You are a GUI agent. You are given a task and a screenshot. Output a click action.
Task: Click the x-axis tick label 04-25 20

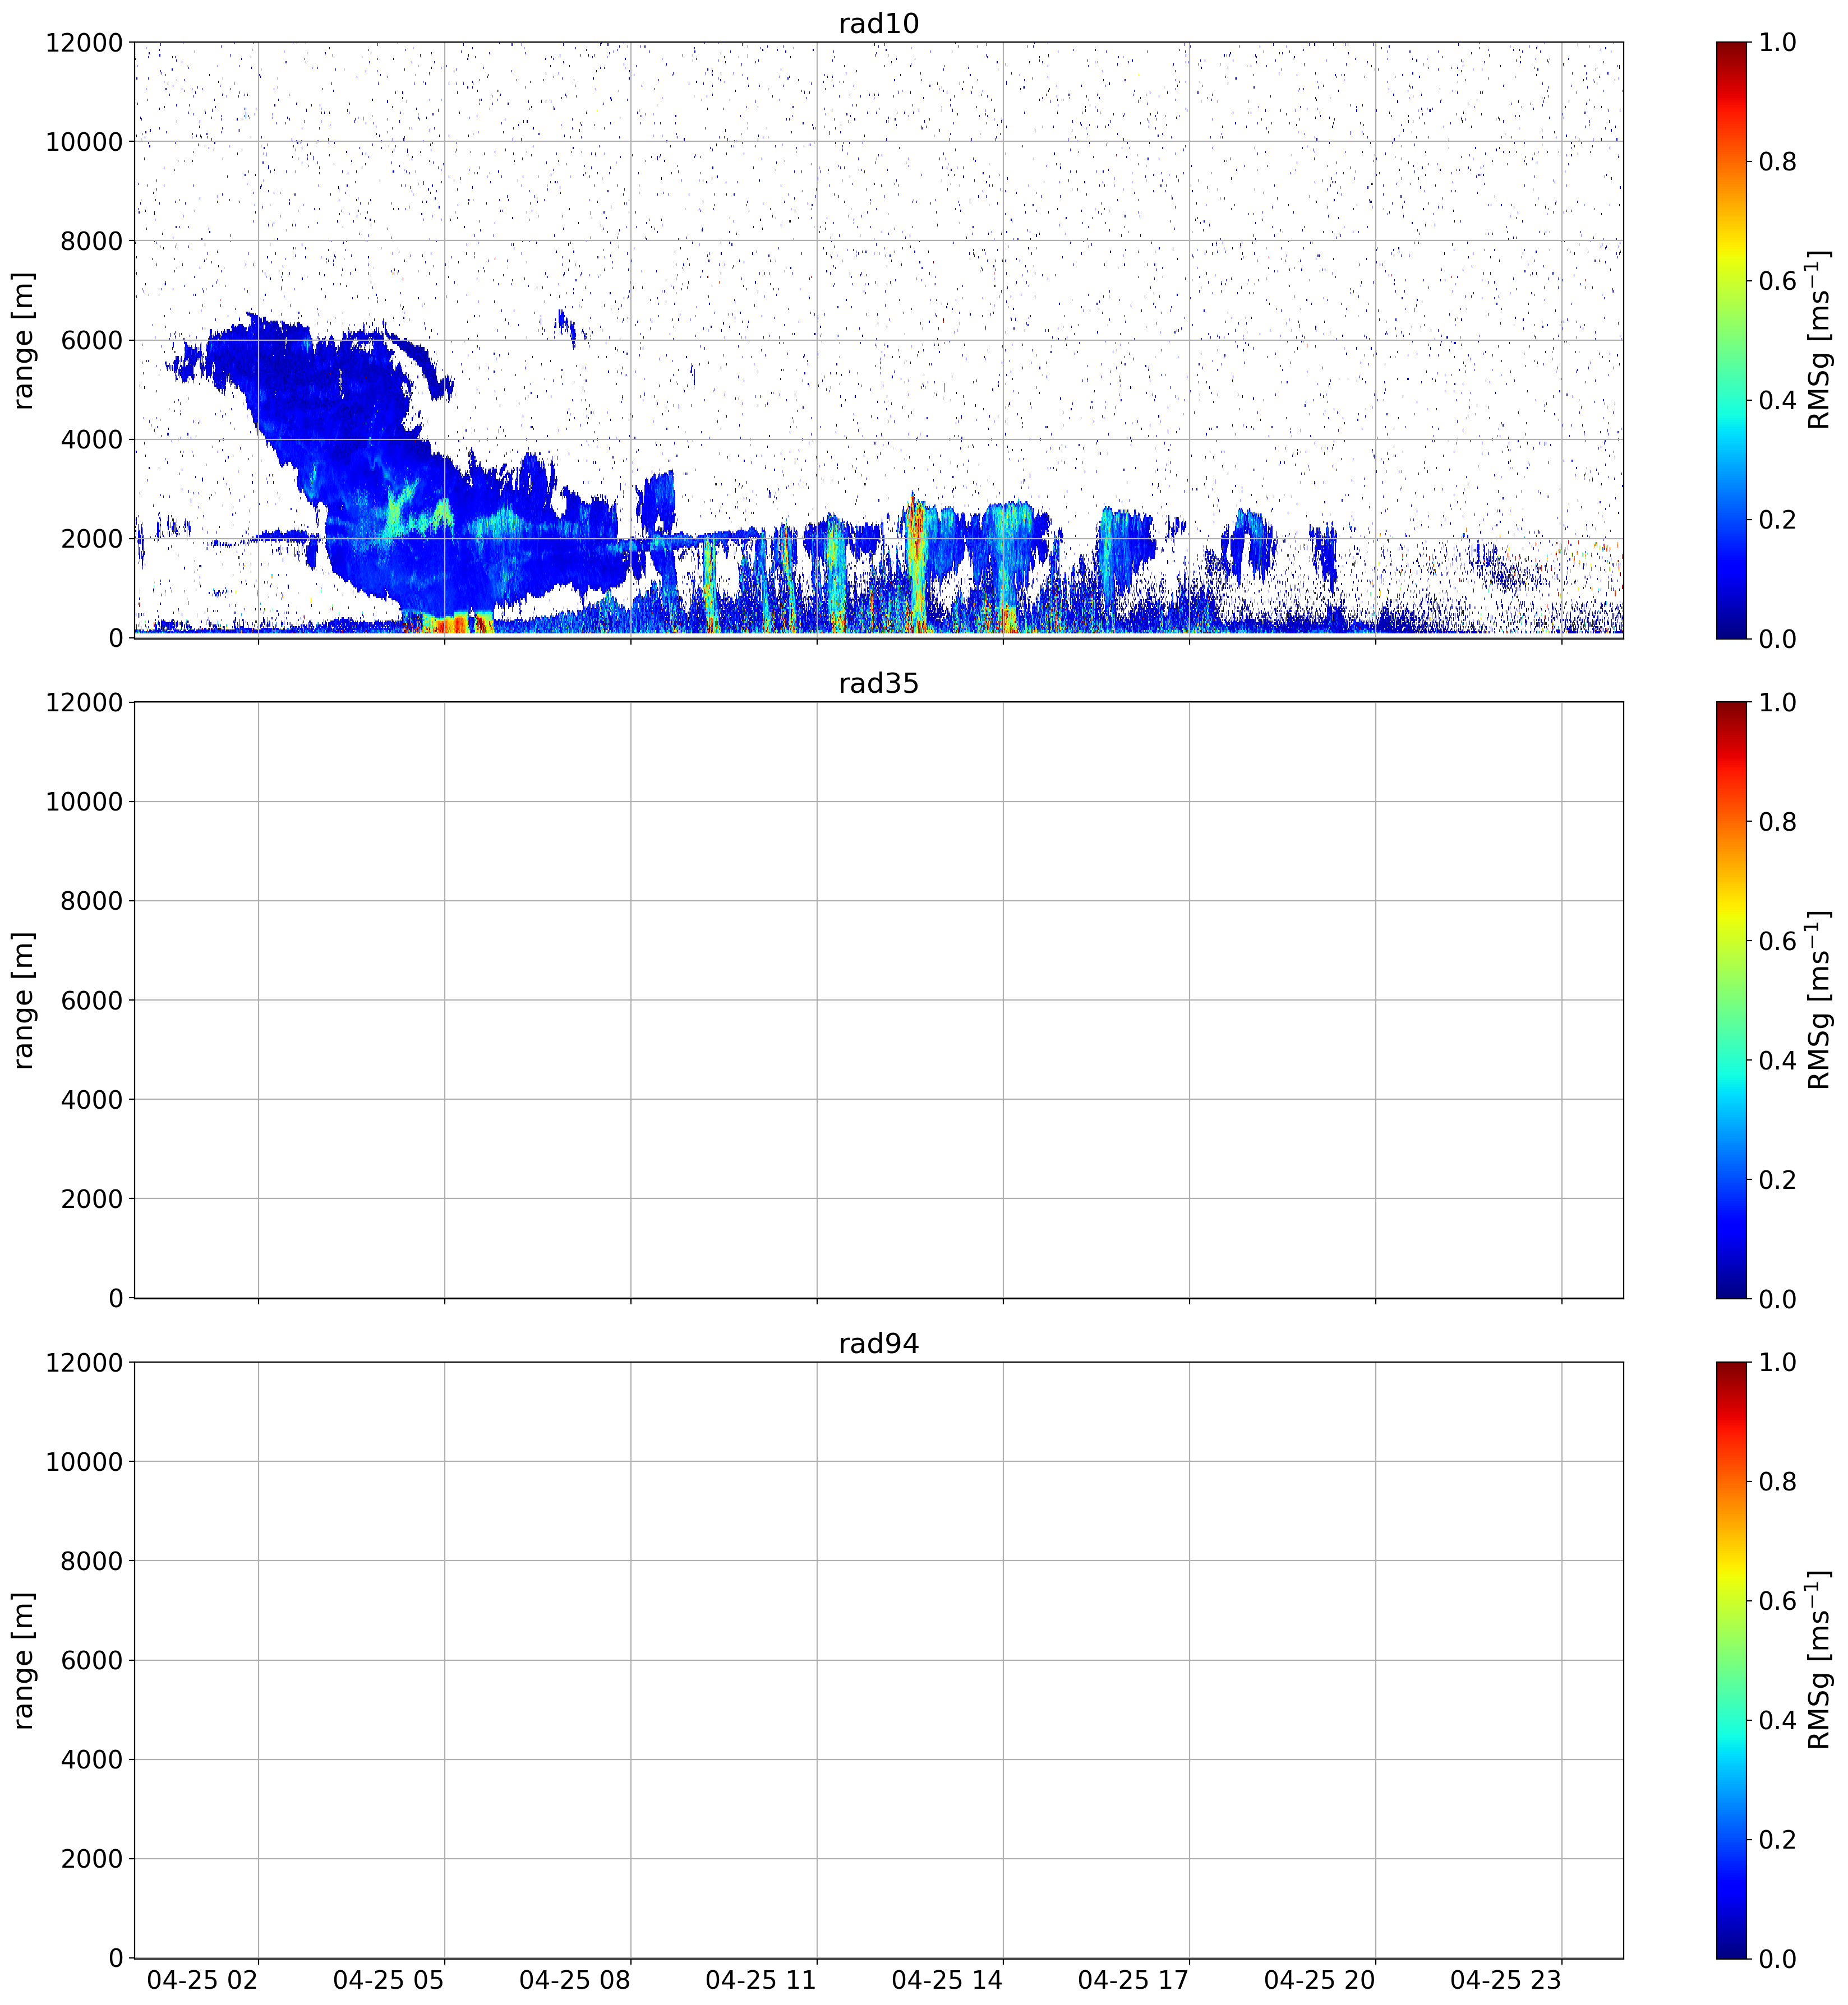tap(1319, 1980)
